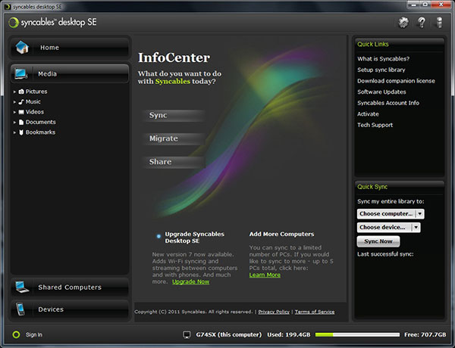
Task: Click the info icon in the header
Action: point(440,22)
